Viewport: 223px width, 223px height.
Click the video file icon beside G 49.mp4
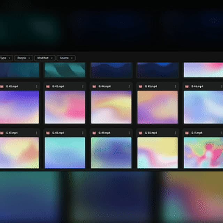[94, 133]
